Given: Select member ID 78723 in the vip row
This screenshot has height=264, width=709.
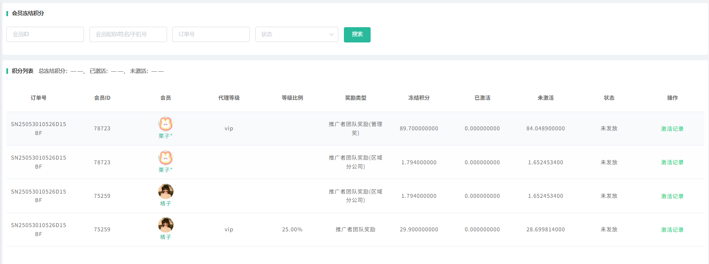Looking at the screenshot, I should [x=102, y=129].
